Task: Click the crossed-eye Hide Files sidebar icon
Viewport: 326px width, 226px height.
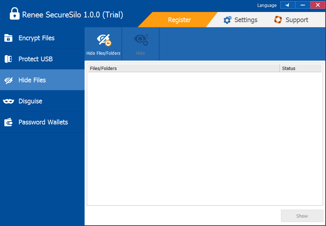Action: 8,80
